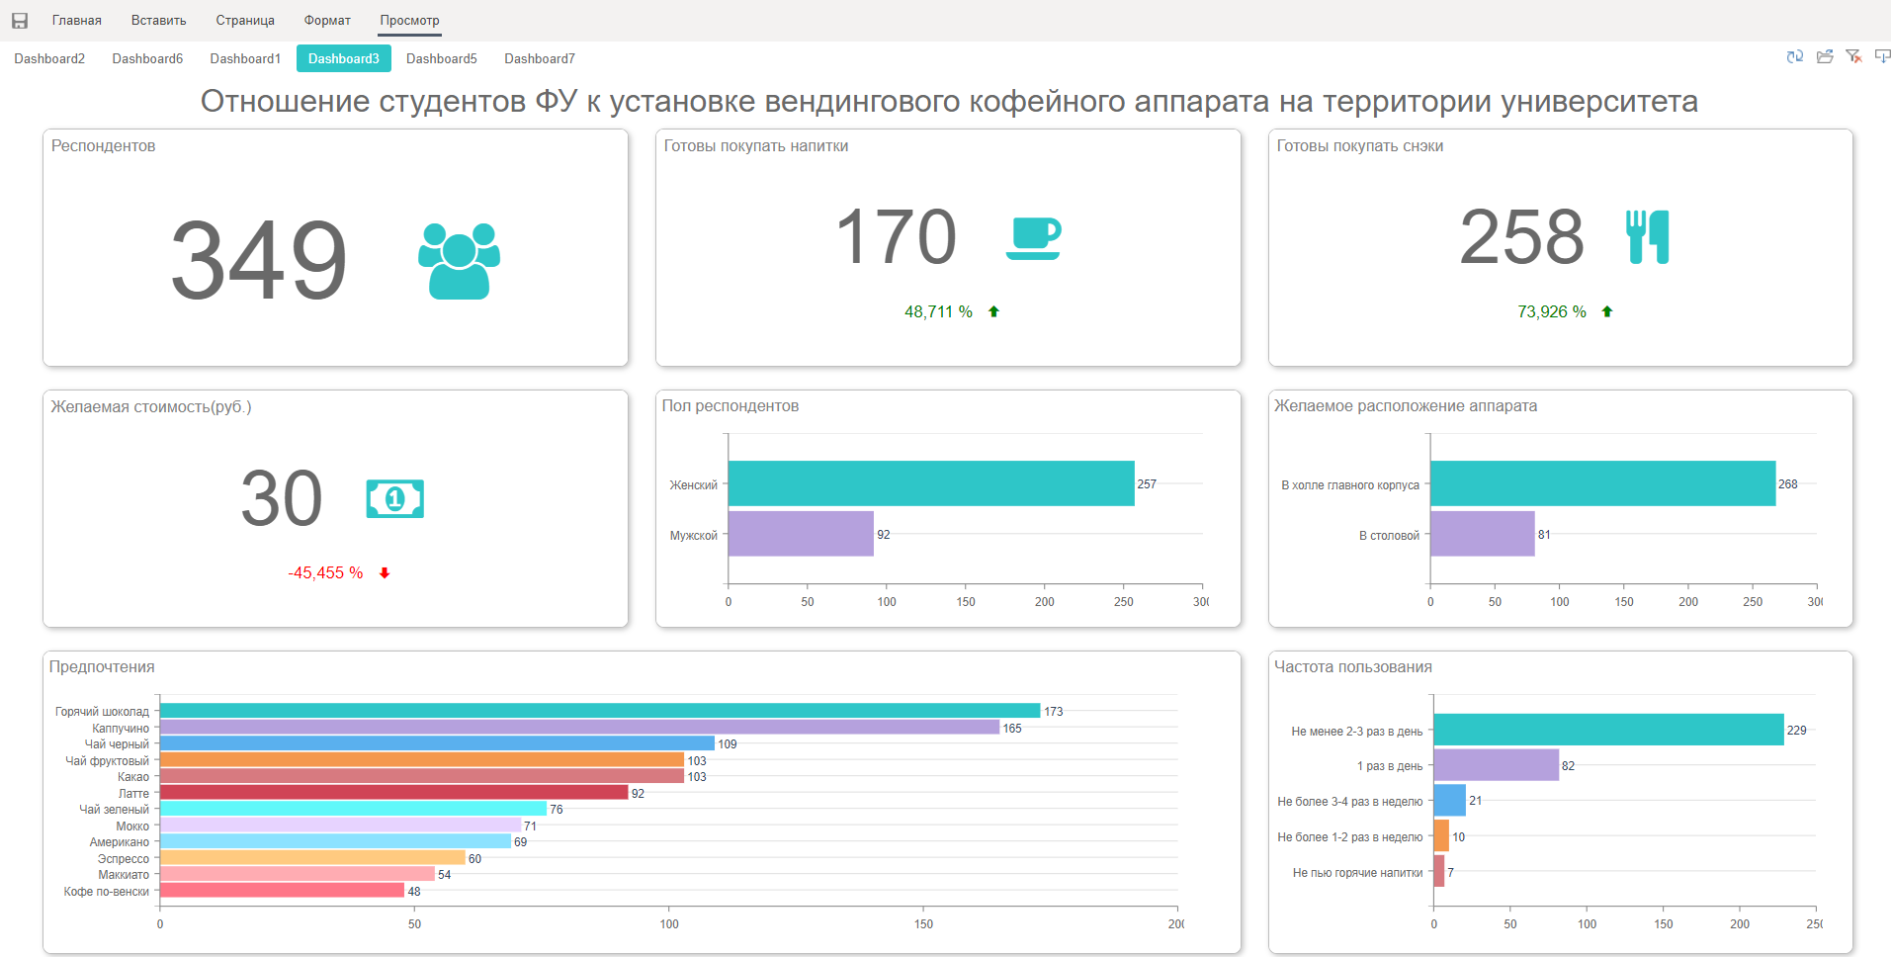This screenshot has height=957, width=1891.
Task: Open the Dashboard7 tab
Action: click(x=539, y=59)
